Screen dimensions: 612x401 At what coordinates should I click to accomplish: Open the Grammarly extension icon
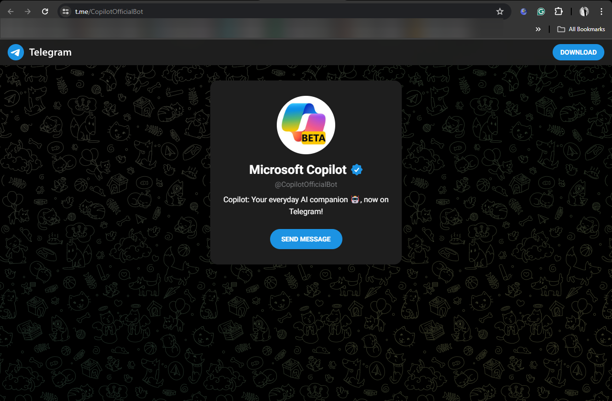point(541,11)
